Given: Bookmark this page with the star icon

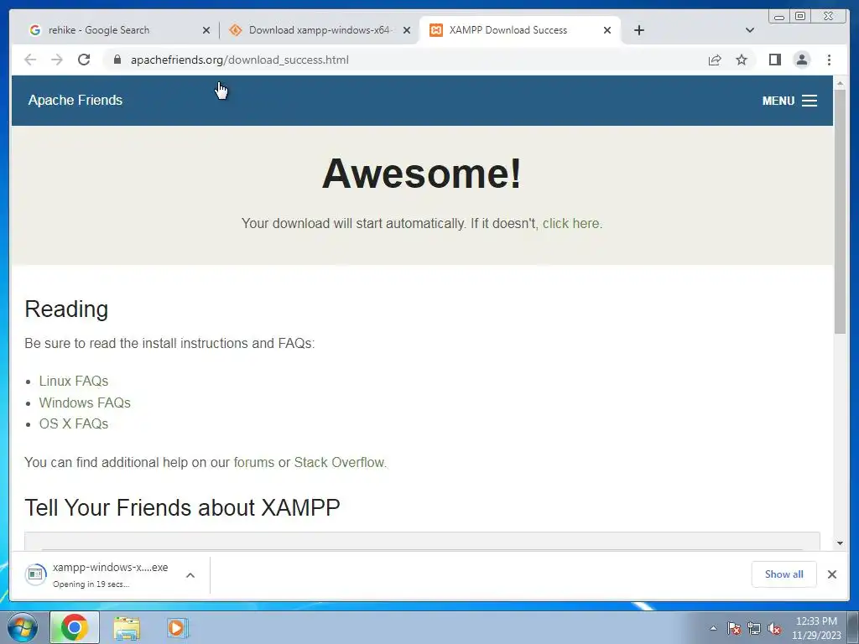Looking at the screenshot, I should [x=742, y=60].
